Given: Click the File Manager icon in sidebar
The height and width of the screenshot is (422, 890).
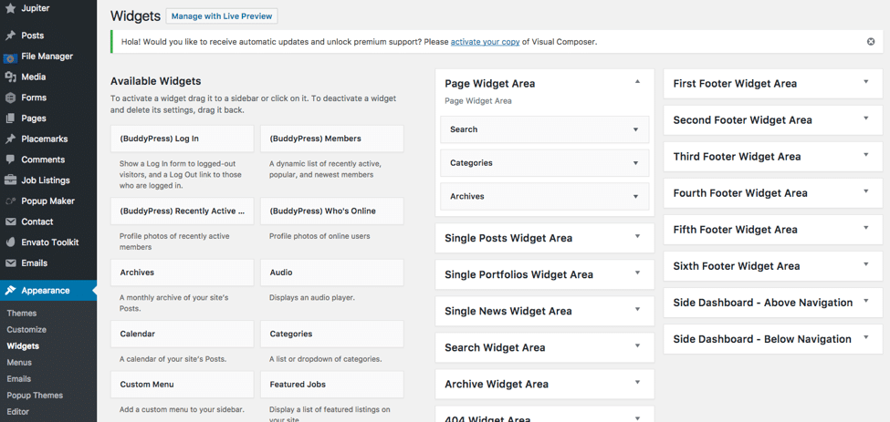Looking at the screenshot, I should point(11,57).
